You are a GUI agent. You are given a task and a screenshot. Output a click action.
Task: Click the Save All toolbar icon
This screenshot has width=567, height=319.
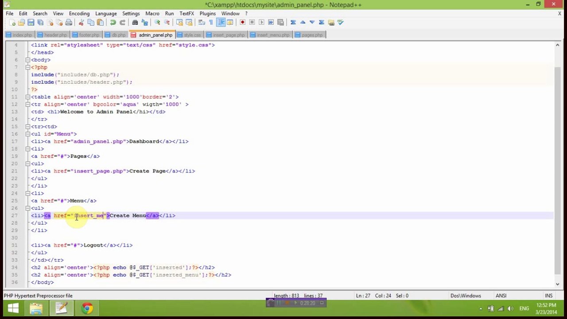tap(40, 22)
